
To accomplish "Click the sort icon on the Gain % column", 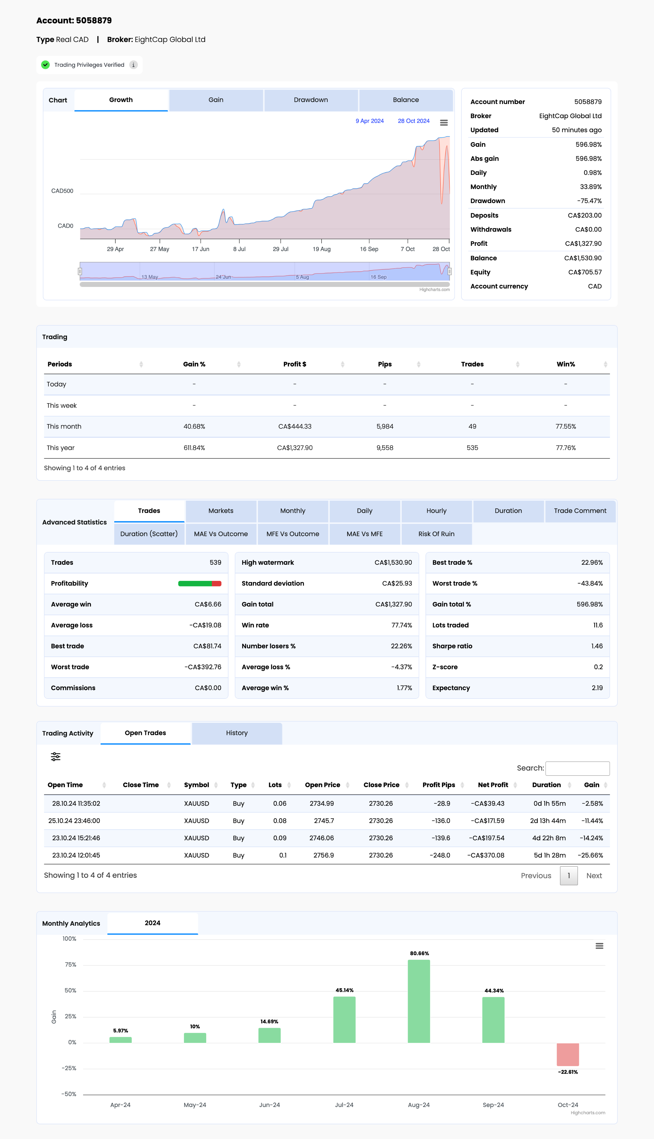I will click(x=238, y=364).
